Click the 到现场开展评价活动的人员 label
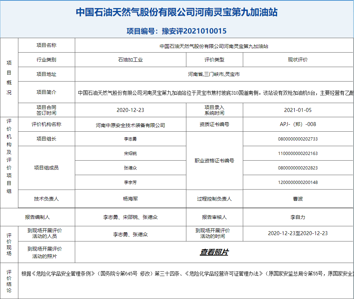This screenshot has width=354, height=299. (x=45, y=233)
